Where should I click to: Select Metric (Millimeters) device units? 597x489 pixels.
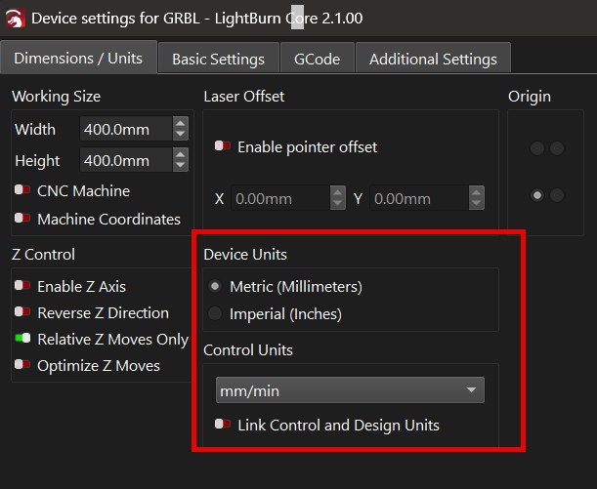point(215,286)
